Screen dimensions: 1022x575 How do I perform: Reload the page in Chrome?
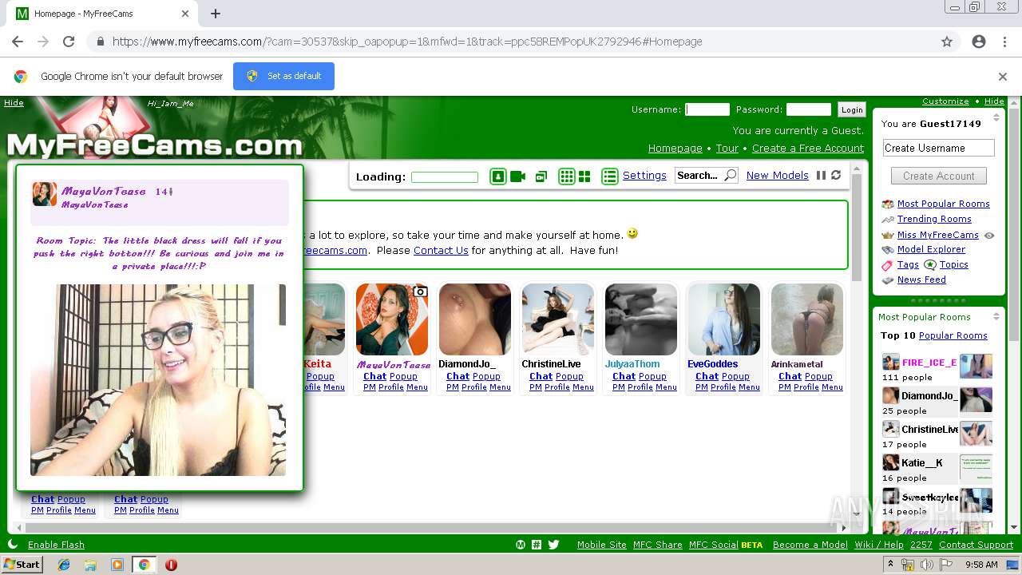point(69,42)
